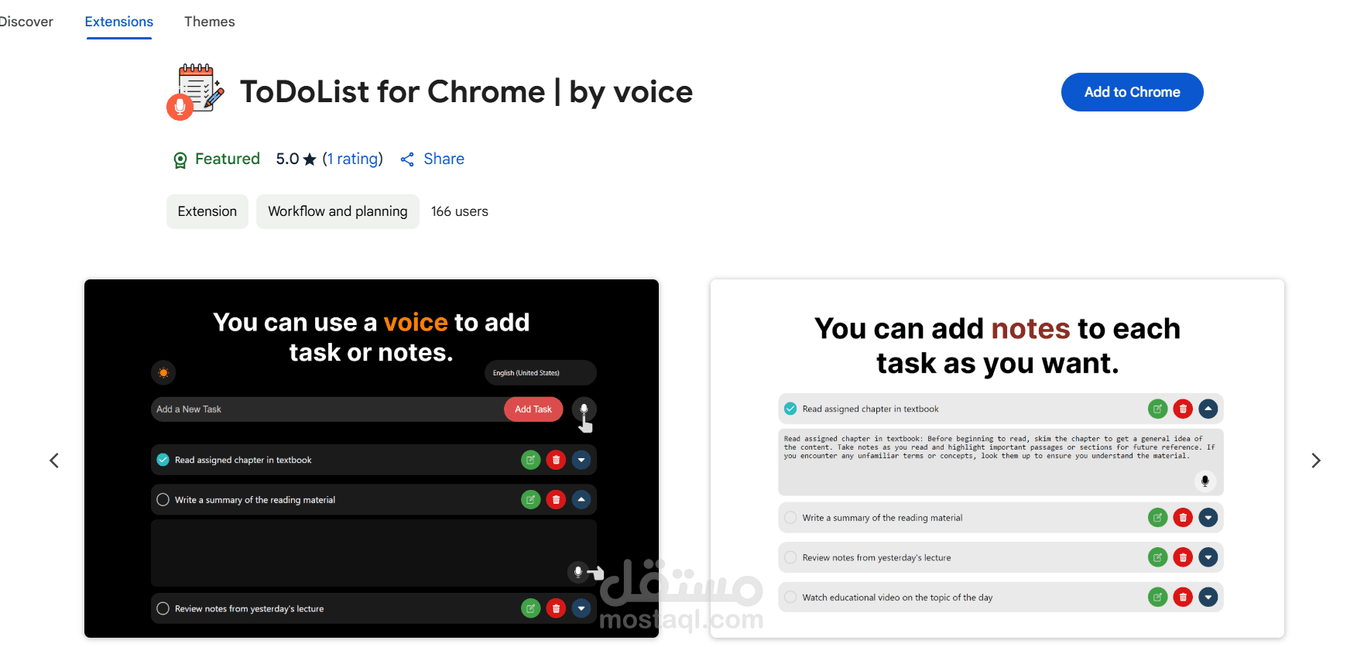Click the Add to Chrome button
The width and height of the screenshot is (1364, 647).
pyautogui.click(x=1132, y=92)
